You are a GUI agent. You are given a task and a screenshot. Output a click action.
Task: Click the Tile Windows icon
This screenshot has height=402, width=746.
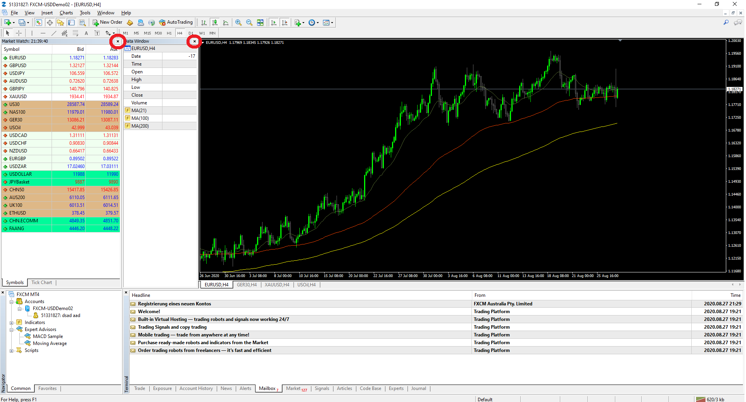(x=260, y=23)
